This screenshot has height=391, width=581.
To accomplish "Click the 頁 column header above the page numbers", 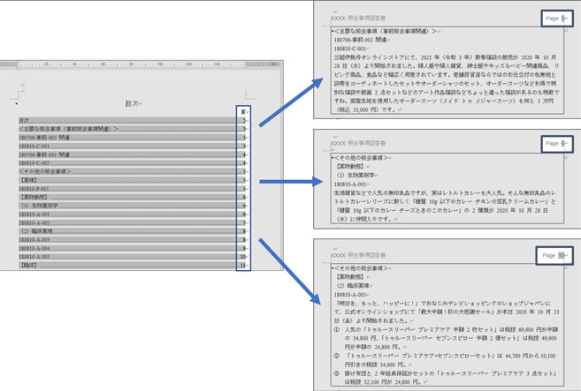I will pyautogui.click(x=242, y=113).
